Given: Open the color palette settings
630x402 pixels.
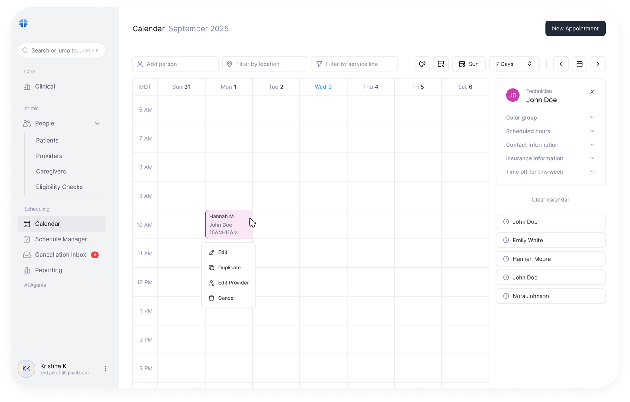Looking at the screenshot, I should point(422,64).
